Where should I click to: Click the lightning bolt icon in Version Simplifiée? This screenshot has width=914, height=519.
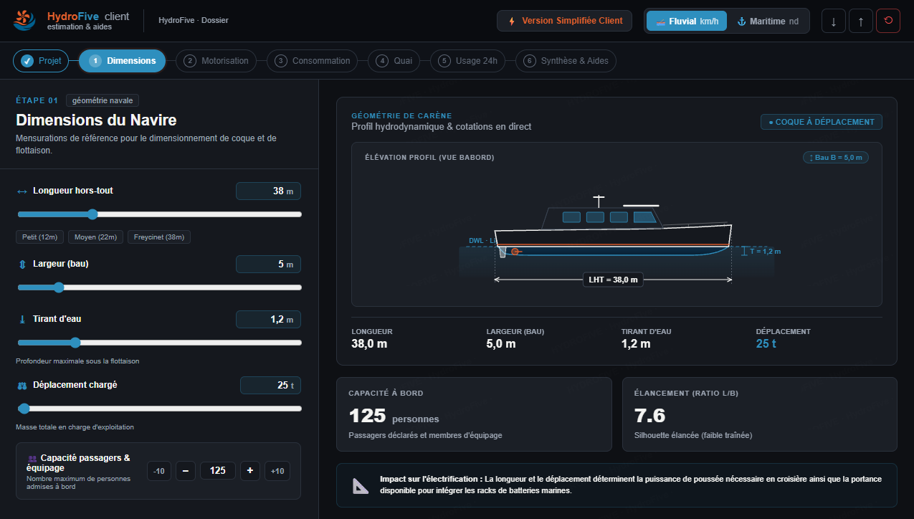511,21
